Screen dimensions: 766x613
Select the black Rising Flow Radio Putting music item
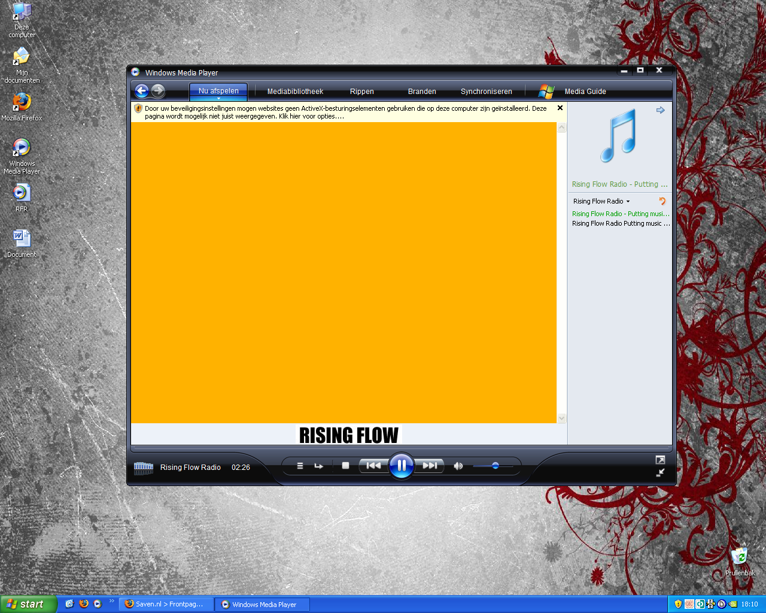[621, 223]
